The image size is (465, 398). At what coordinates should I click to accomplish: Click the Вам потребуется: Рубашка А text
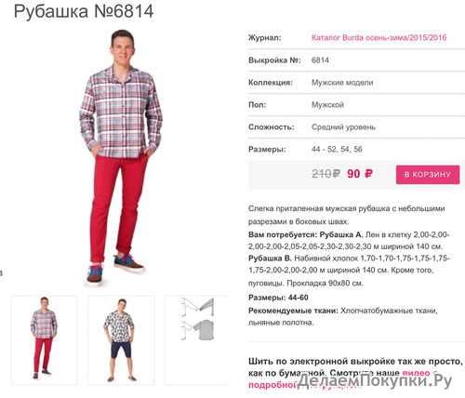[305, 234]
